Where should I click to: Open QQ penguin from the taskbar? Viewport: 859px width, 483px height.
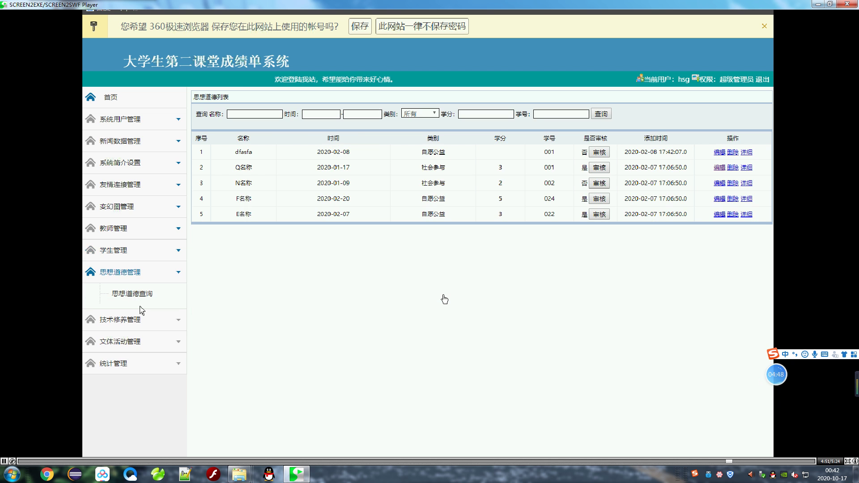point(269,474)
